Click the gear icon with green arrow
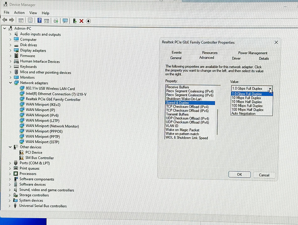The height and width of the screenshot is (225, 298). tap(56, 21)
